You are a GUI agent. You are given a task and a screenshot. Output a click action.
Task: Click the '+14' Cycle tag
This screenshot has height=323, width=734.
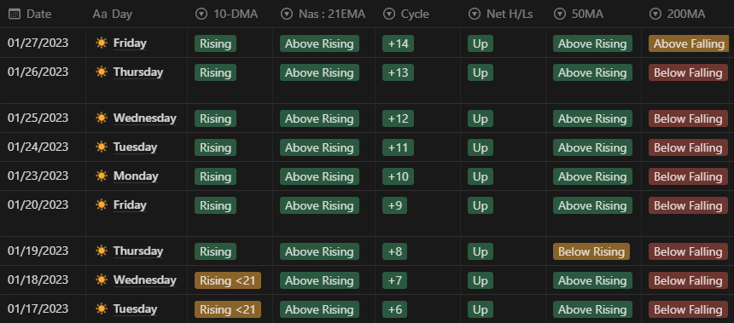(x=398, y=43)
